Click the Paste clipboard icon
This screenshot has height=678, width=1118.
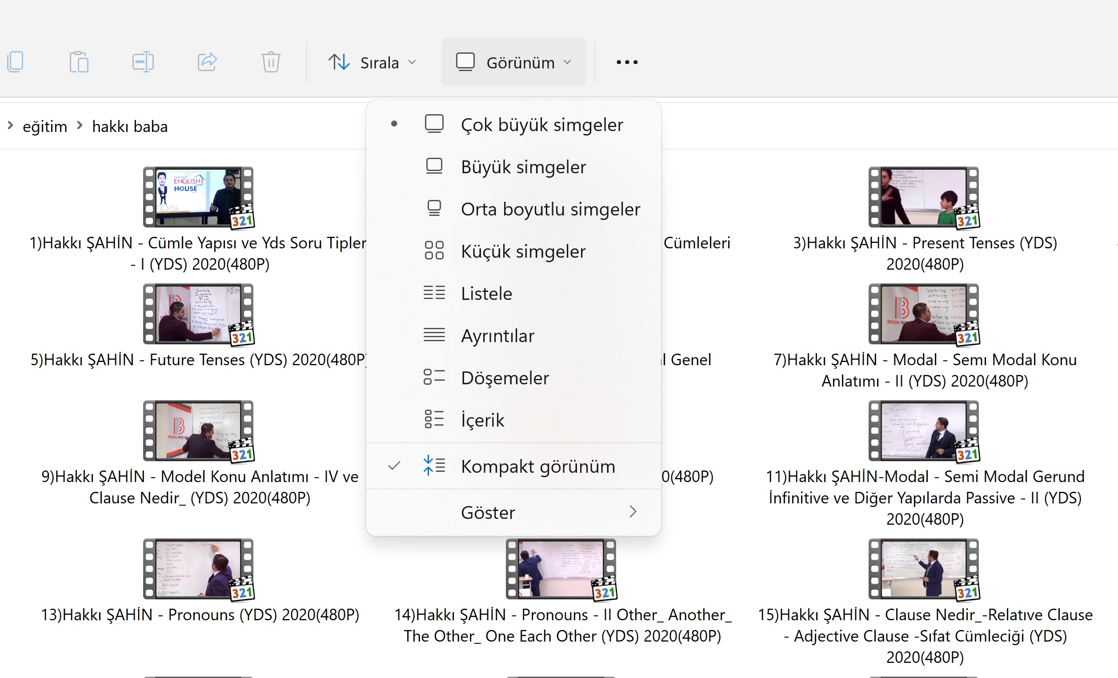coord(79,62)
